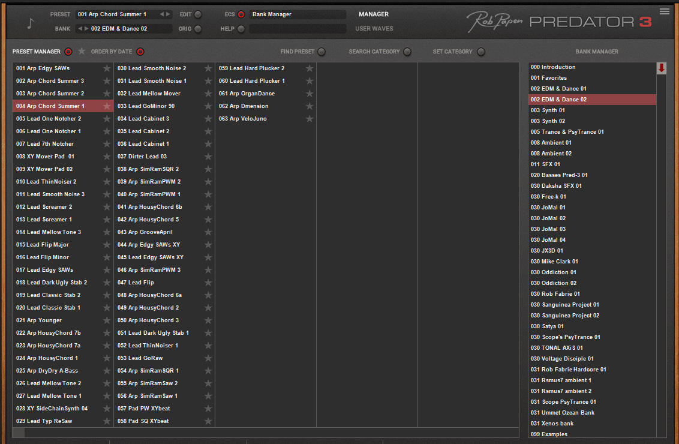Click the favorites star filter beside Preset Manager

click(82, 51)
